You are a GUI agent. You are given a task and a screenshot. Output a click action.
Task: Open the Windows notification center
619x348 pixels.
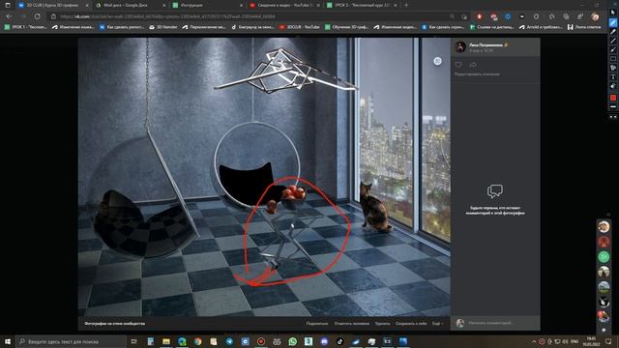[608, 341]
